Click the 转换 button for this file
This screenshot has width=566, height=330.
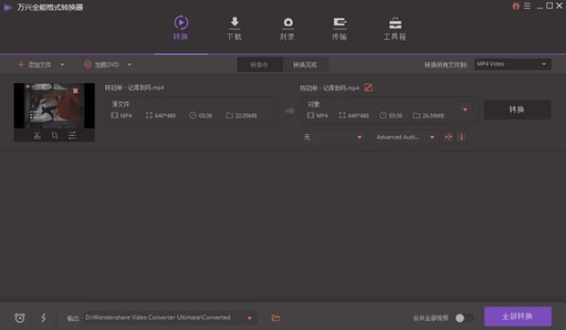coord(517,109)
